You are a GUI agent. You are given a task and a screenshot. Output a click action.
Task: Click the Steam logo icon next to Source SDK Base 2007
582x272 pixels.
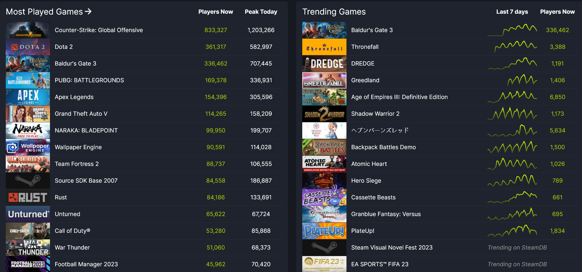click(27, 181)
